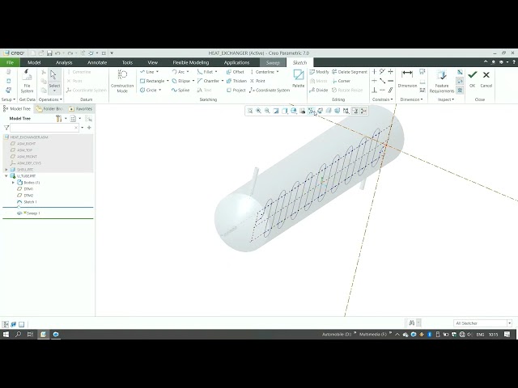Switch to the Annotate ribbon tab

click(97, 62)
